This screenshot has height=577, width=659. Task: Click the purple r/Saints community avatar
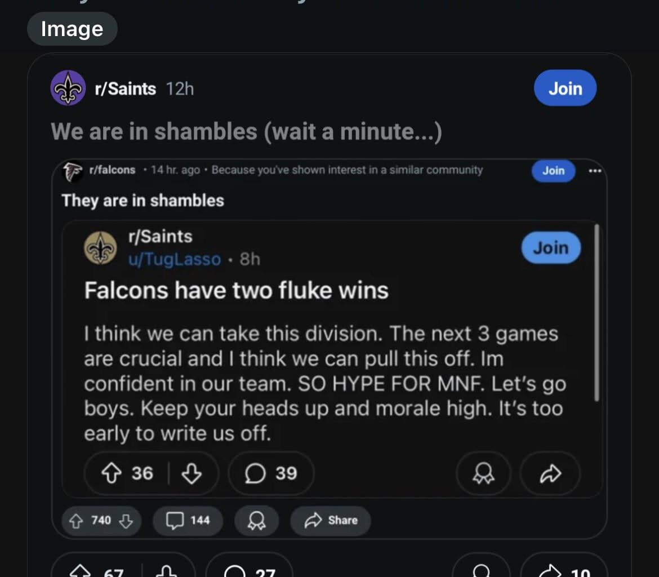point(68,88)
